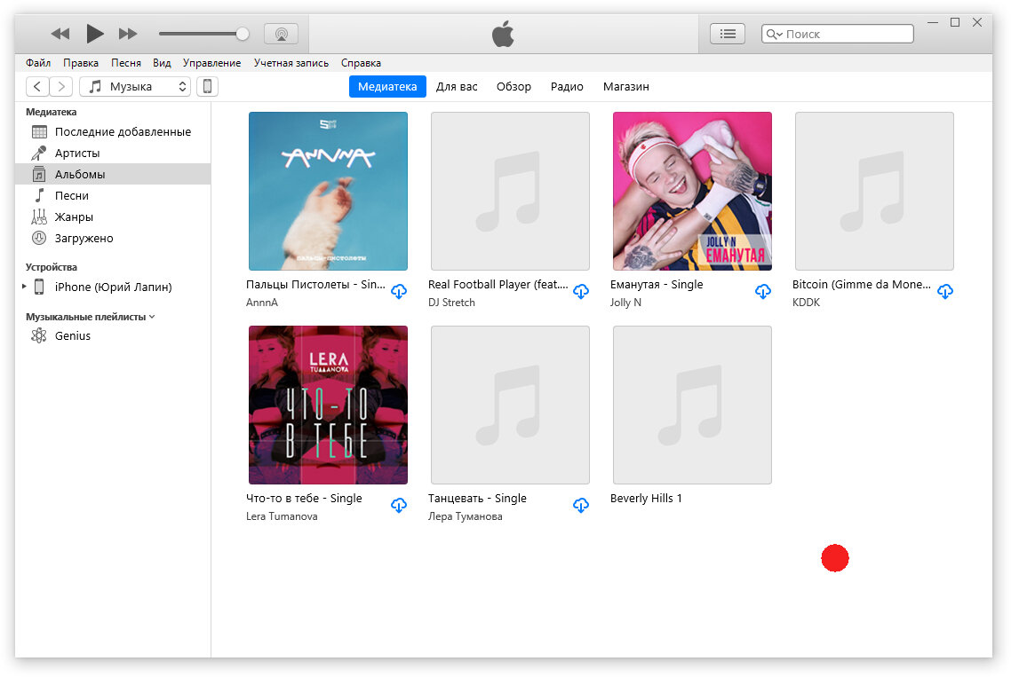Open the Jolly N Еманутая album cover
Screen dimensions: 1011x677
point(692,192)
